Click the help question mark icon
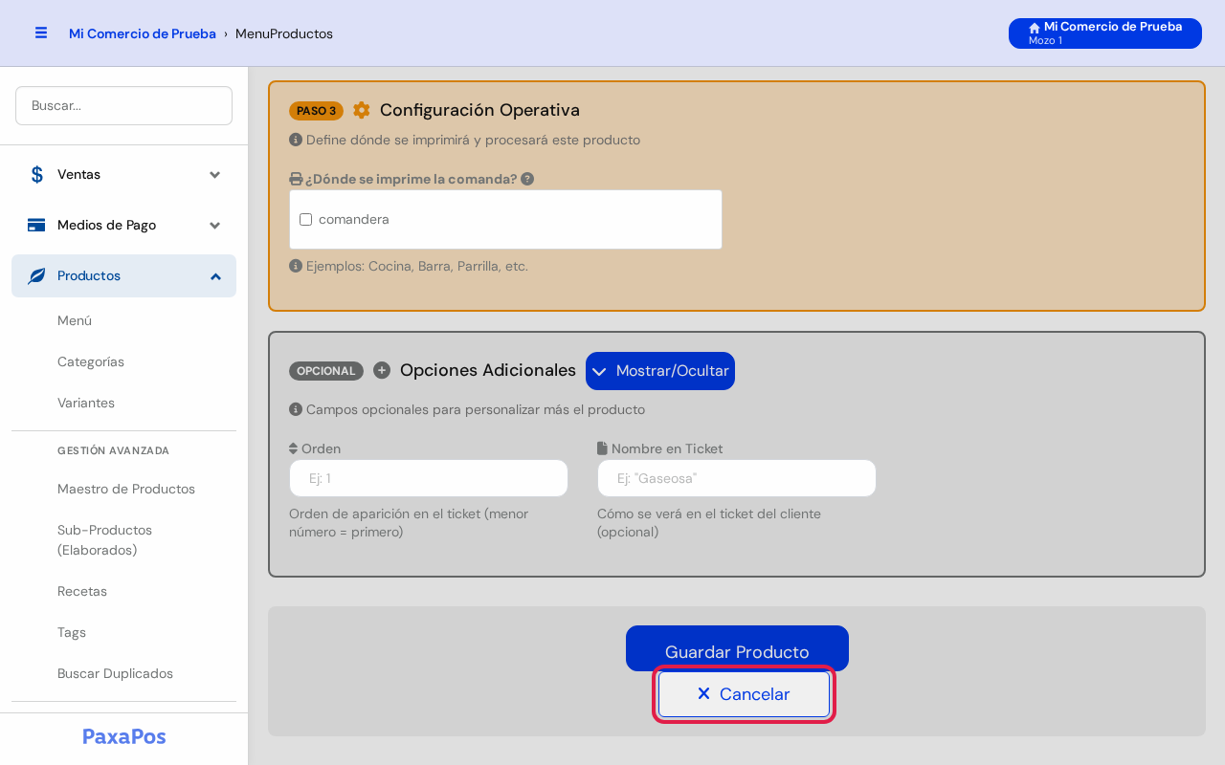 click(x=527, y=179)
